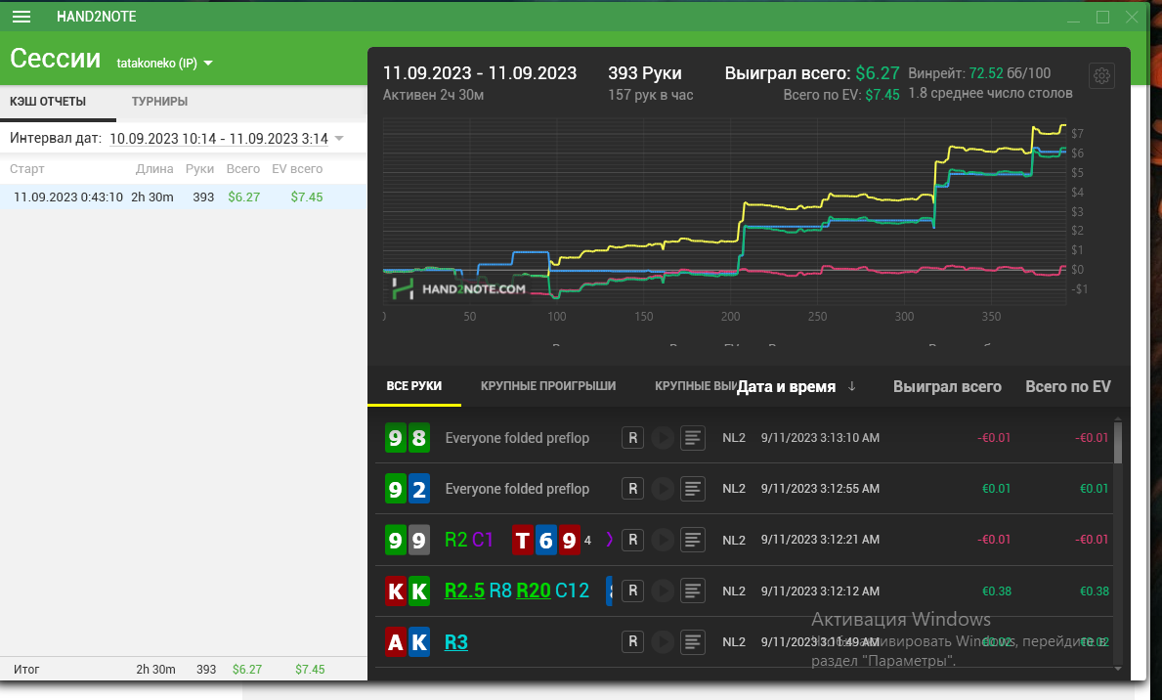This screenshot has height=700, width=1162.
Task: Sort sessions by the EV всего column
Action: coord(297,169)
